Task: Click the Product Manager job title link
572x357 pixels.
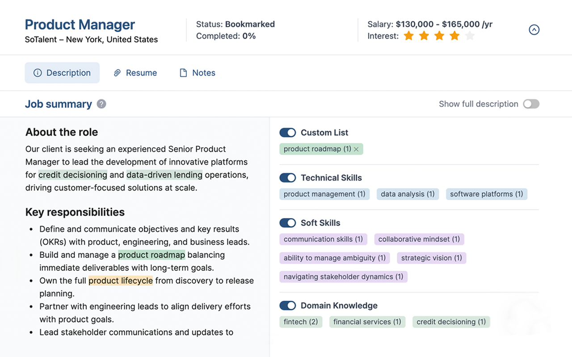Action: coord(80,25)
